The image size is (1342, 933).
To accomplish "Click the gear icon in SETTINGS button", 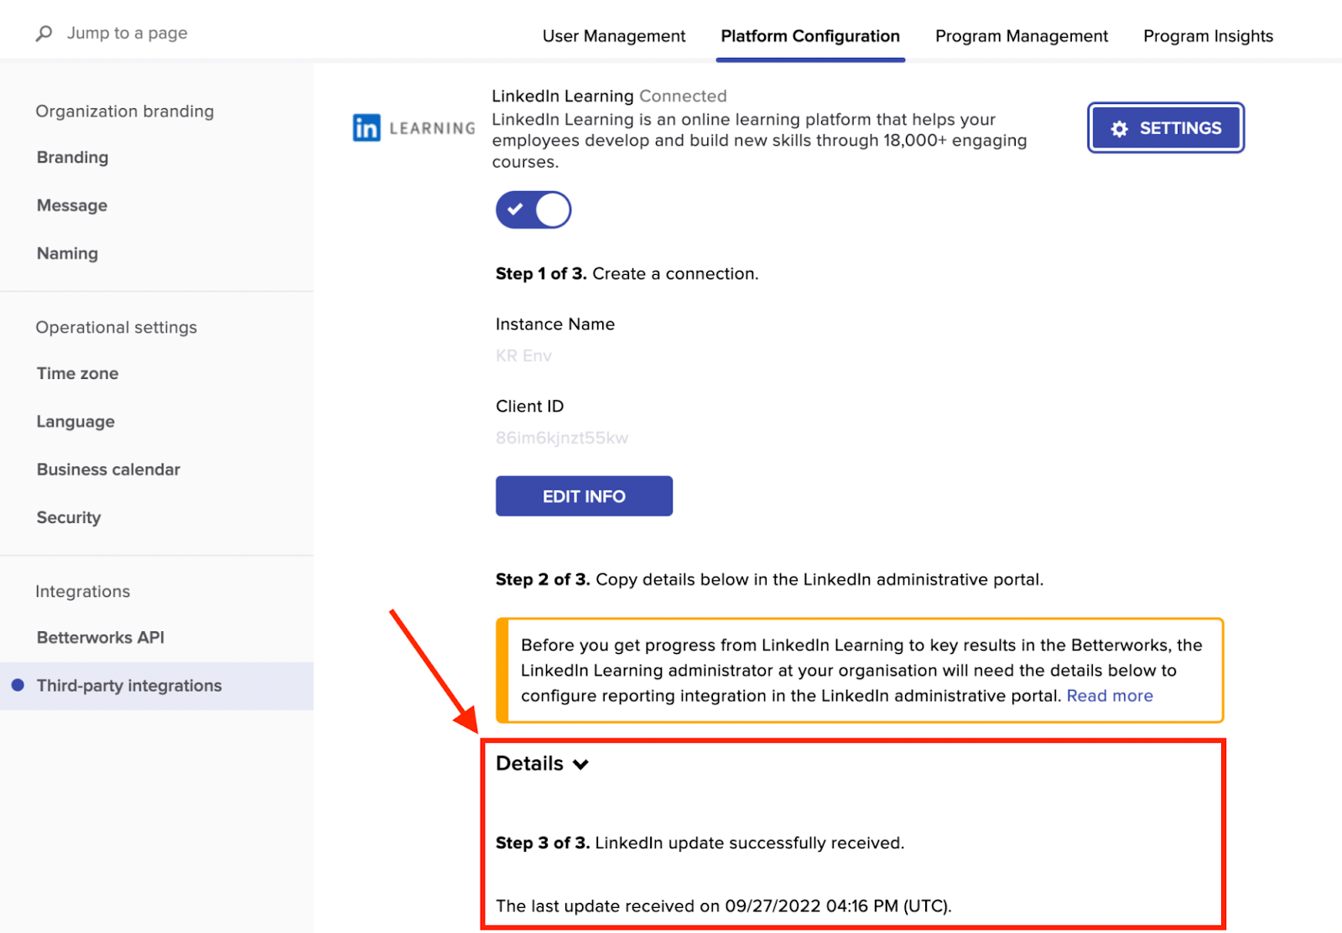I will coord(1119,128).
